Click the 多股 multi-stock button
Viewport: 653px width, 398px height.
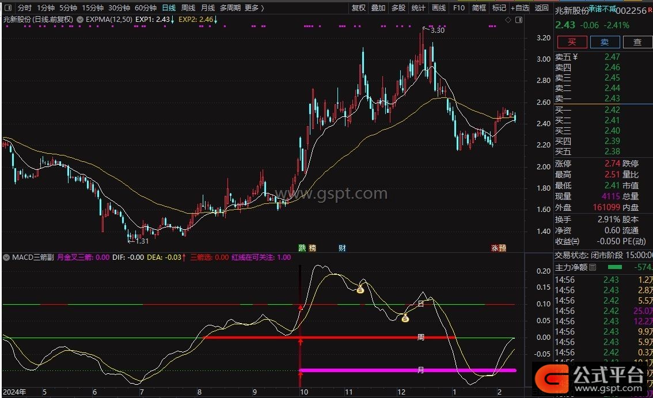pyautogui.click(x=398, y=7)
